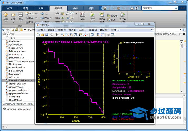Click the 运行并前进 (Run and Advance) icon
The image size is (188, 131).
[x=102, y=14]
